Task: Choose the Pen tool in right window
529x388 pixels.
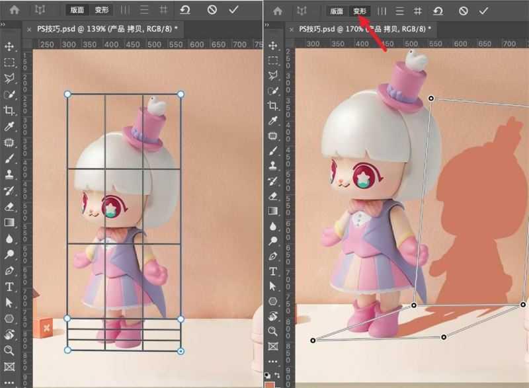Action: [272, 256]
